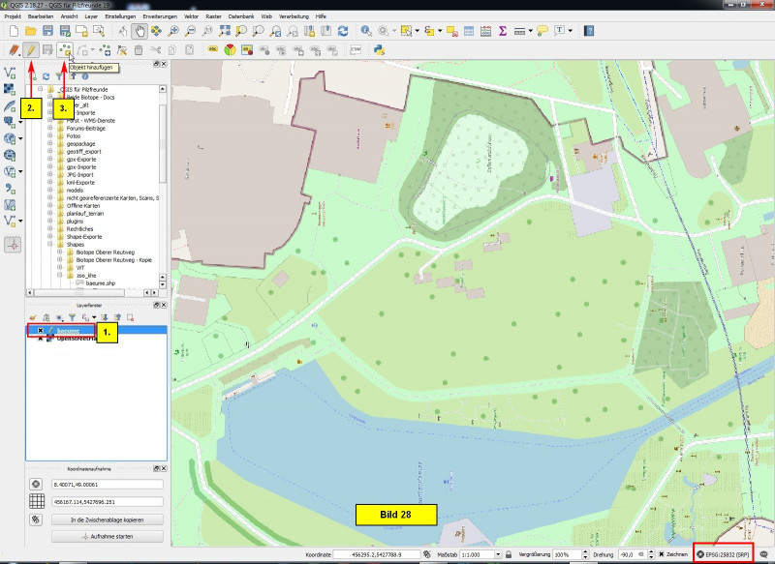The height and width of the screenshot is (564, 775).
Task: Open the Einstellungen menu
Action: point(121,17)
